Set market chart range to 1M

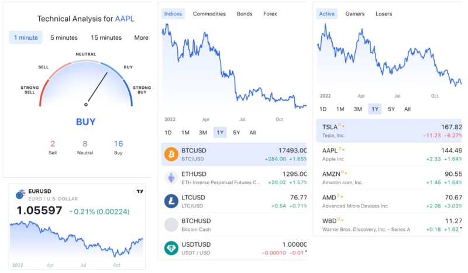pyautogui.click(x=185, y=133)
